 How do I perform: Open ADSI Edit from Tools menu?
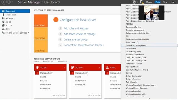click(x=129, y=24)
